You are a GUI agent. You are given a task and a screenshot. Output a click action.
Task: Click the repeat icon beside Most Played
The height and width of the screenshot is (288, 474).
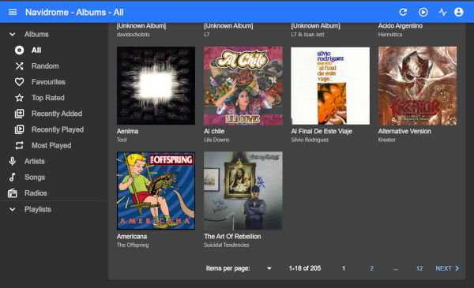[x=19, y=145]
